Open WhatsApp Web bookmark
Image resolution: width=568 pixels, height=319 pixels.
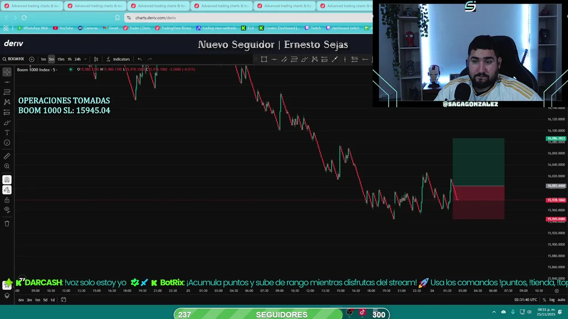click(32, 28)
